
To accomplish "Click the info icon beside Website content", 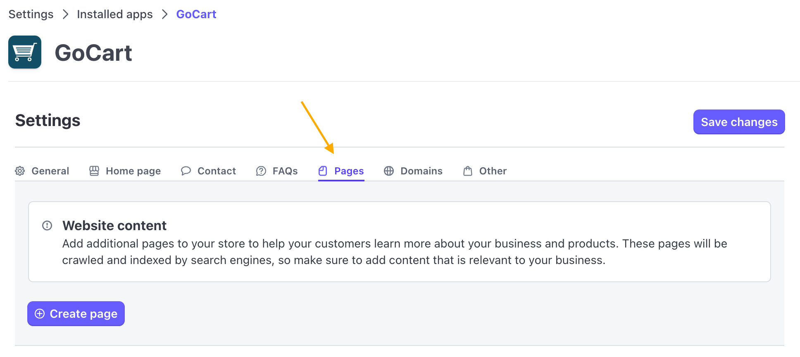I will [x=47, y=225].
